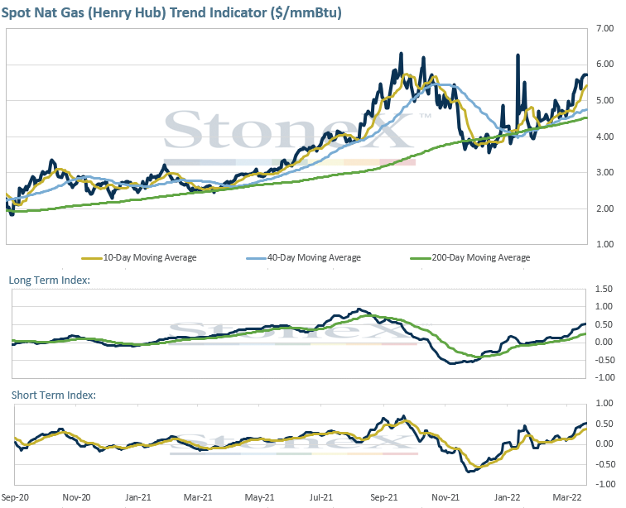Image resolution: width=626 pixels, height=508 pixels.
Task: Select the 200-Day Moving Average legend label
Action: [480, 258]
